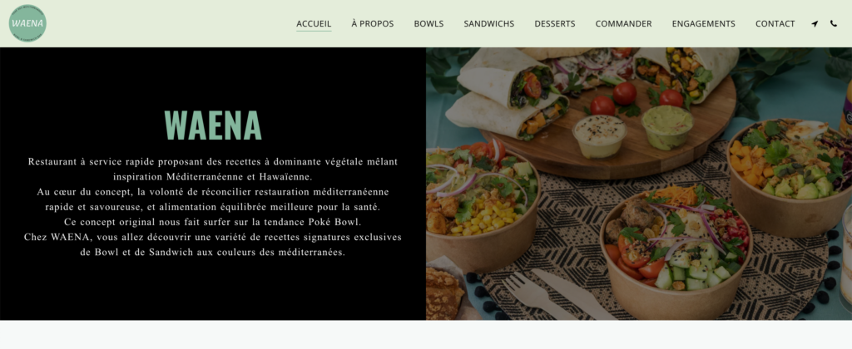
Task: Click the large green WAENA heading
Action: pyautogui.click(x=212, y=126)
